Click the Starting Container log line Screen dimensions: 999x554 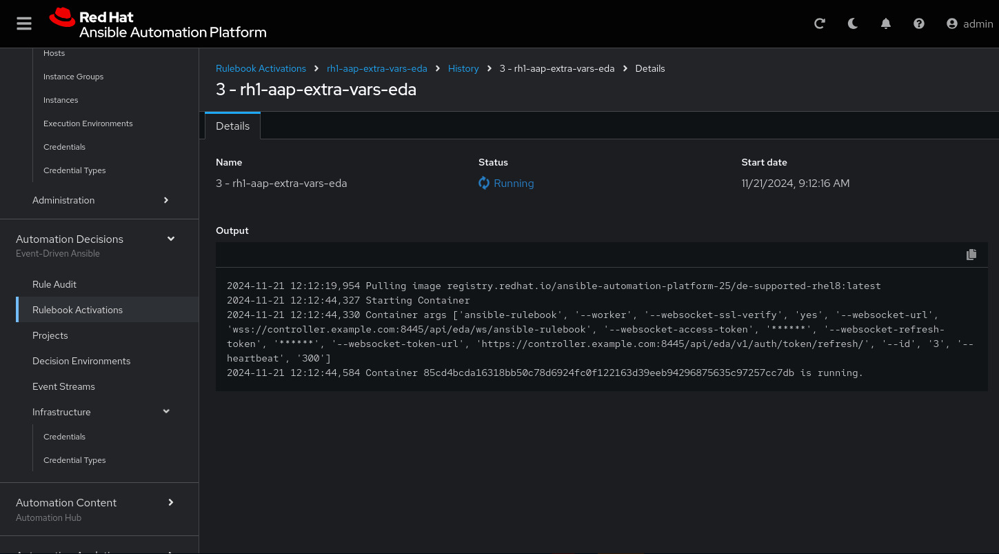point(348,300)
